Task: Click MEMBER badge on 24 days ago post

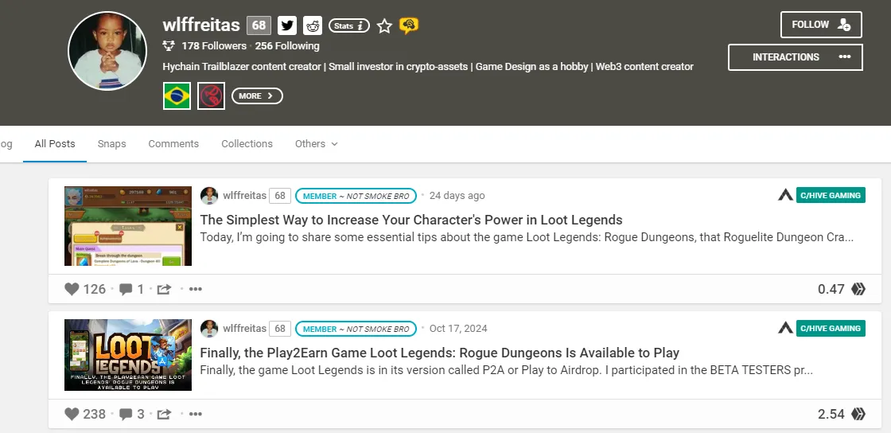Action: coord(356,196)
